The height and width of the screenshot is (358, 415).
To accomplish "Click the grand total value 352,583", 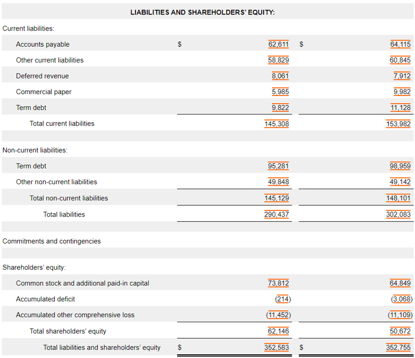I will click(277, 348).
